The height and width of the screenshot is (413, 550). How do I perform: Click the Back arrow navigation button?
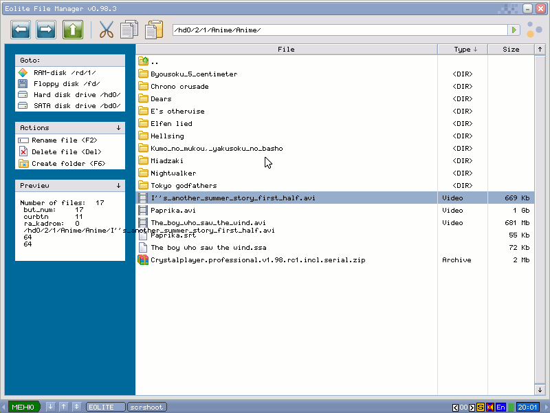coord(21,30)
